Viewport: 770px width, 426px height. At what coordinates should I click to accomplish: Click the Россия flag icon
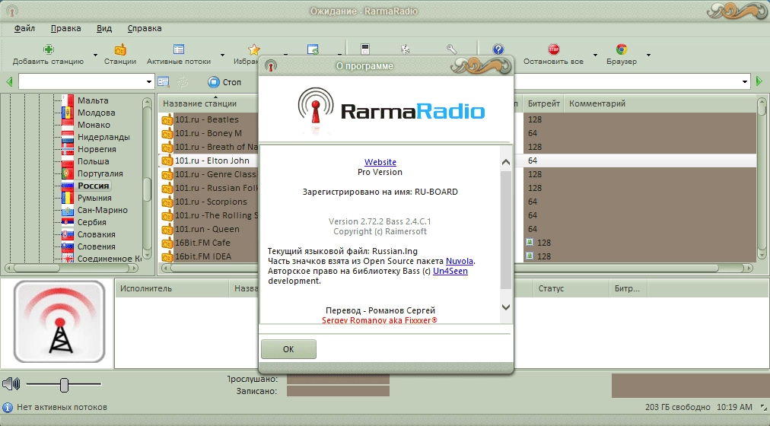pos(68,186)
